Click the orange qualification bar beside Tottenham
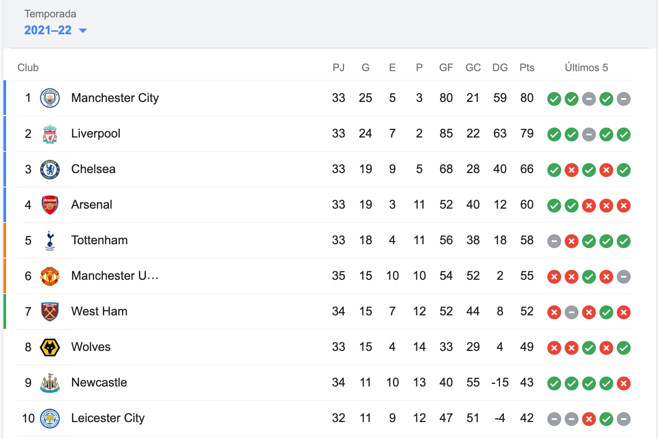 4,240
